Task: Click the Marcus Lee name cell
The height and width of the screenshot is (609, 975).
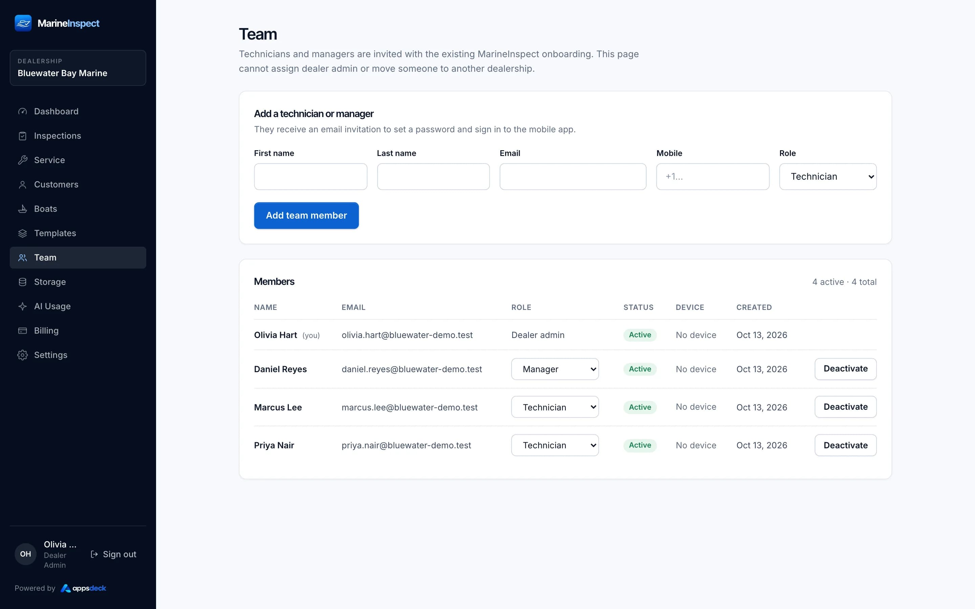Action: click(x=278, y=407)
